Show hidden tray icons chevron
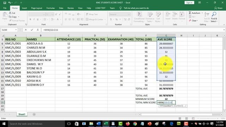Viewport: 226px width, 127px height. tap(192, 124)
